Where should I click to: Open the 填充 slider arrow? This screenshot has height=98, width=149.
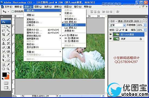(145, 30)
